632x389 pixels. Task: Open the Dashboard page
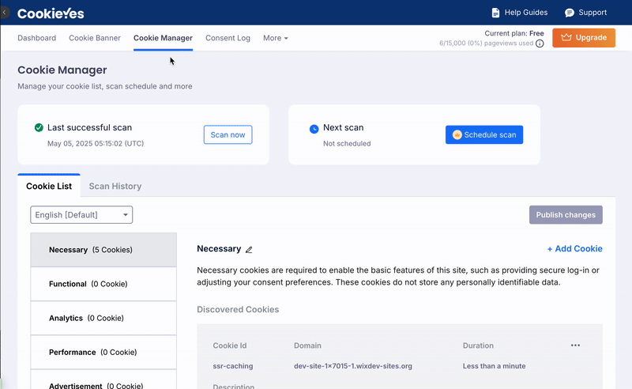36,38
